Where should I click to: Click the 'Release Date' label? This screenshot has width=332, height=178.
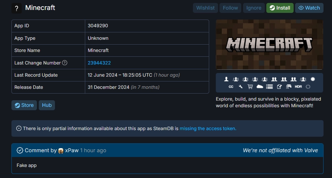tap(28, 87)
